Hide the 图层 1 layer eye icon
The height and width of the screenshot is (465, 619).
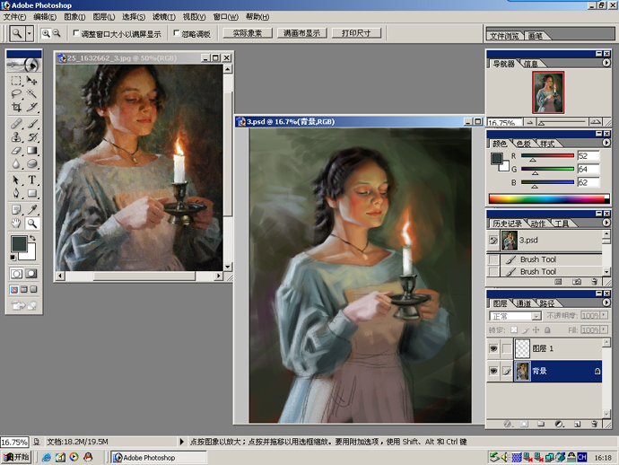pyautogui.click(x=493, y=348)
